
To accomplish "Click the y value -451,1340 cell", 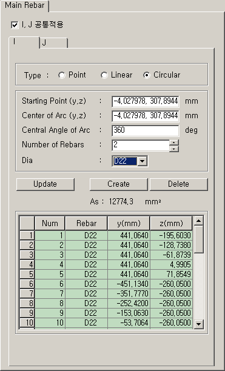I will (129, 284).
